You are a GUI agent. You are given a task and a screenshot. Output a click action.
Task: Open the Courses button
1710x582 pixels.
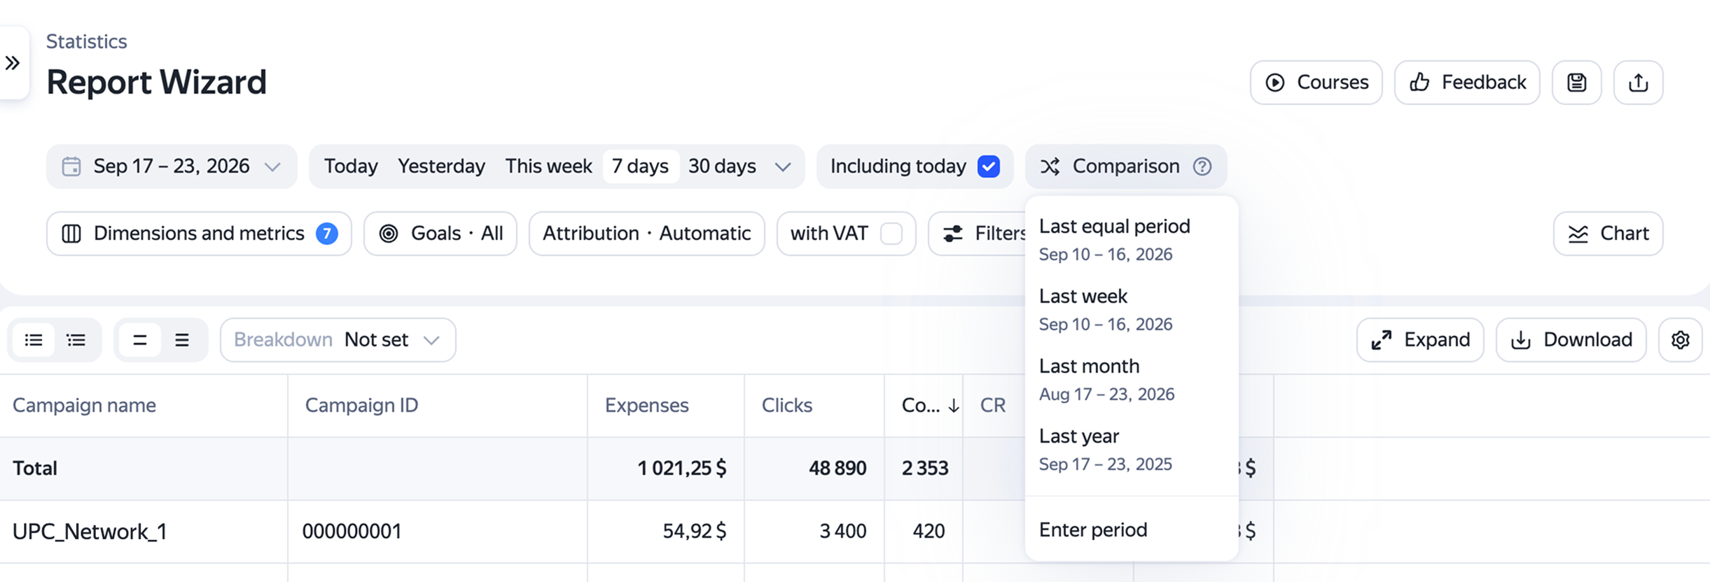[1316, 83]
